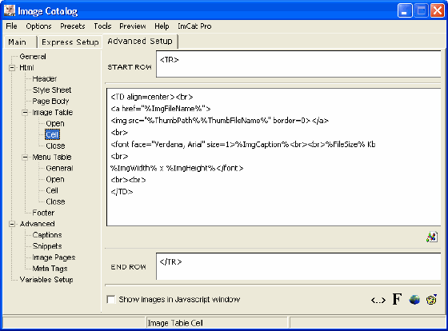Image resolution: width=448 pixels, height=331 pixels.
Task: Click inside the START ROW text field
Action: [x=298, y=64]
